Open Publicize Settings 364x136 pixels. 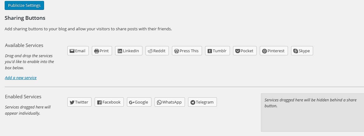(x=24, y=5)
